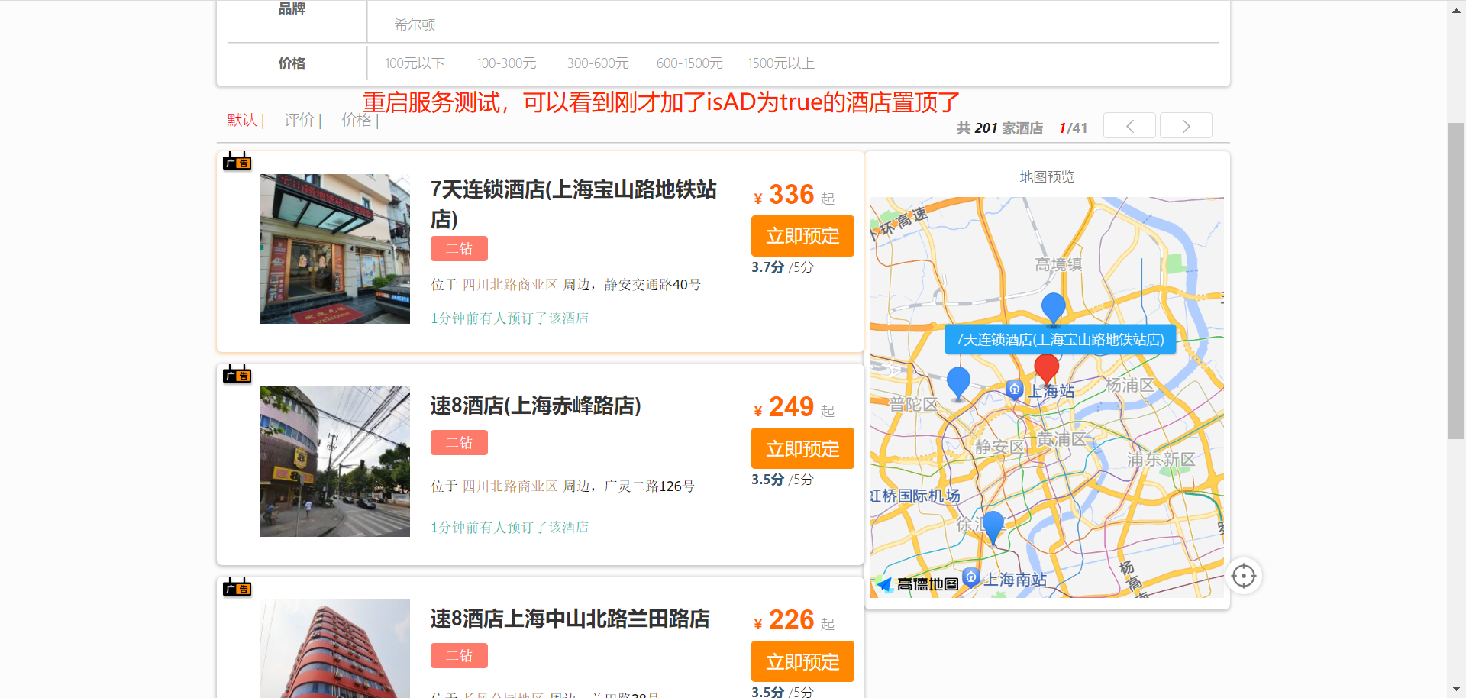This screenshot has width=1466, height=698.
Task: Click the page vertical scrollbar thumb
Action: [x=1456, y=280]
